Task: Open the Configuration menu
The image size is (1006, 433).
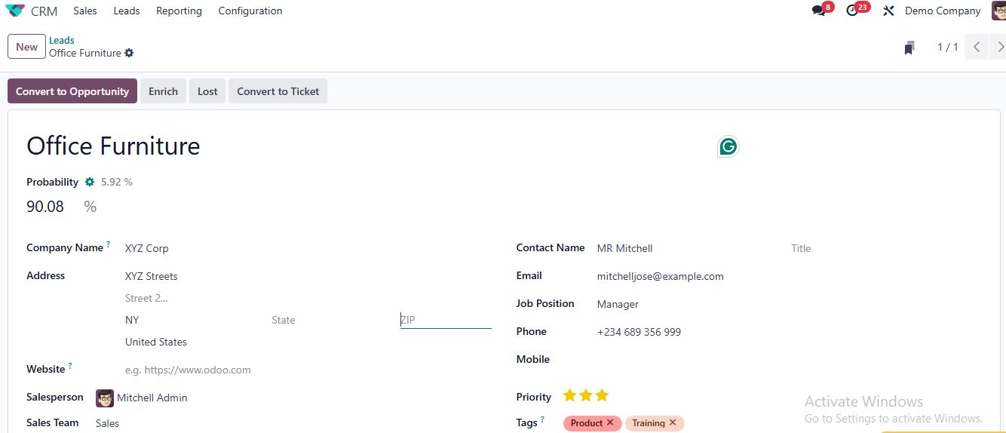Action: click(x=250, y=11)
